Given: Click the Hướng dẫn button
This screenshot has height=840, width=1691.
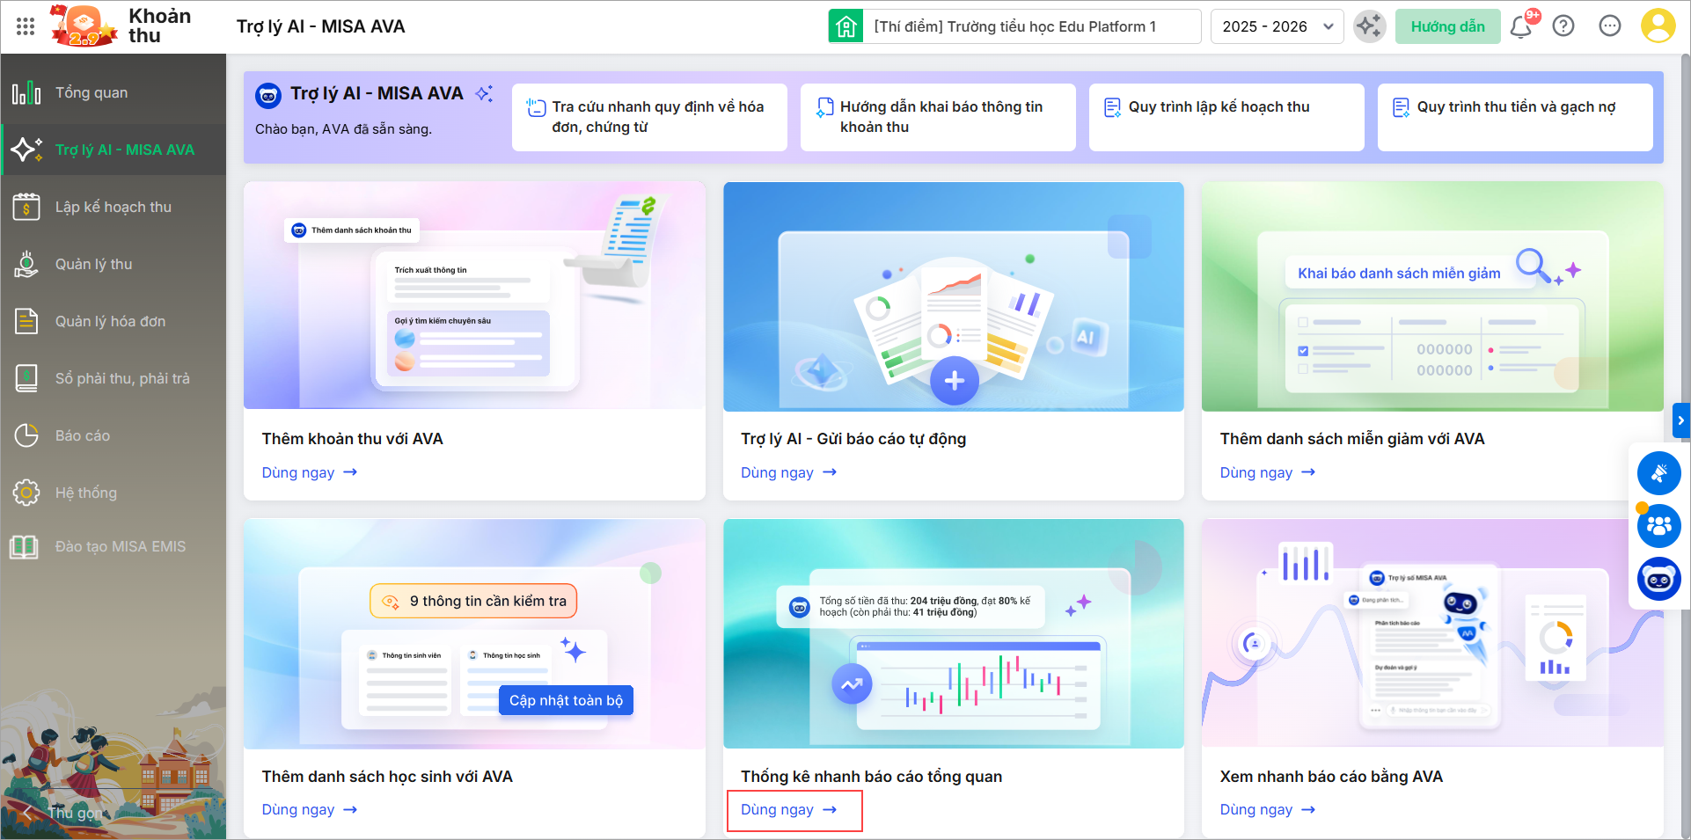Looking at the screenshot, I should [x=1448, y=26].
